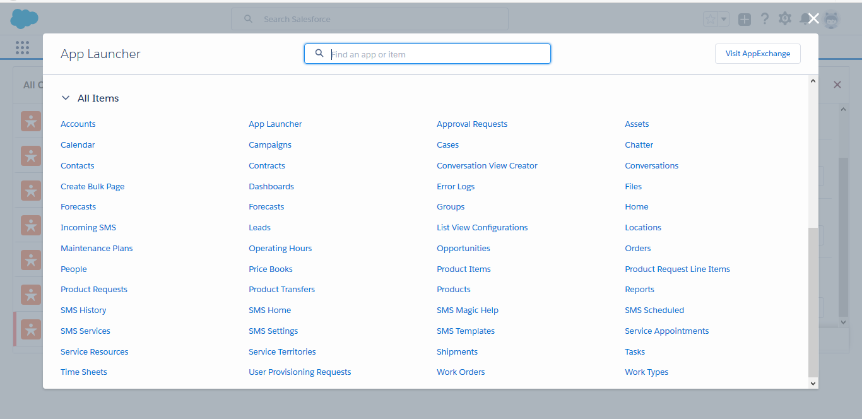Go to Opportunities
Viewport: 862px width, 419px height.
pyautogui.click(x=463, y=249)
